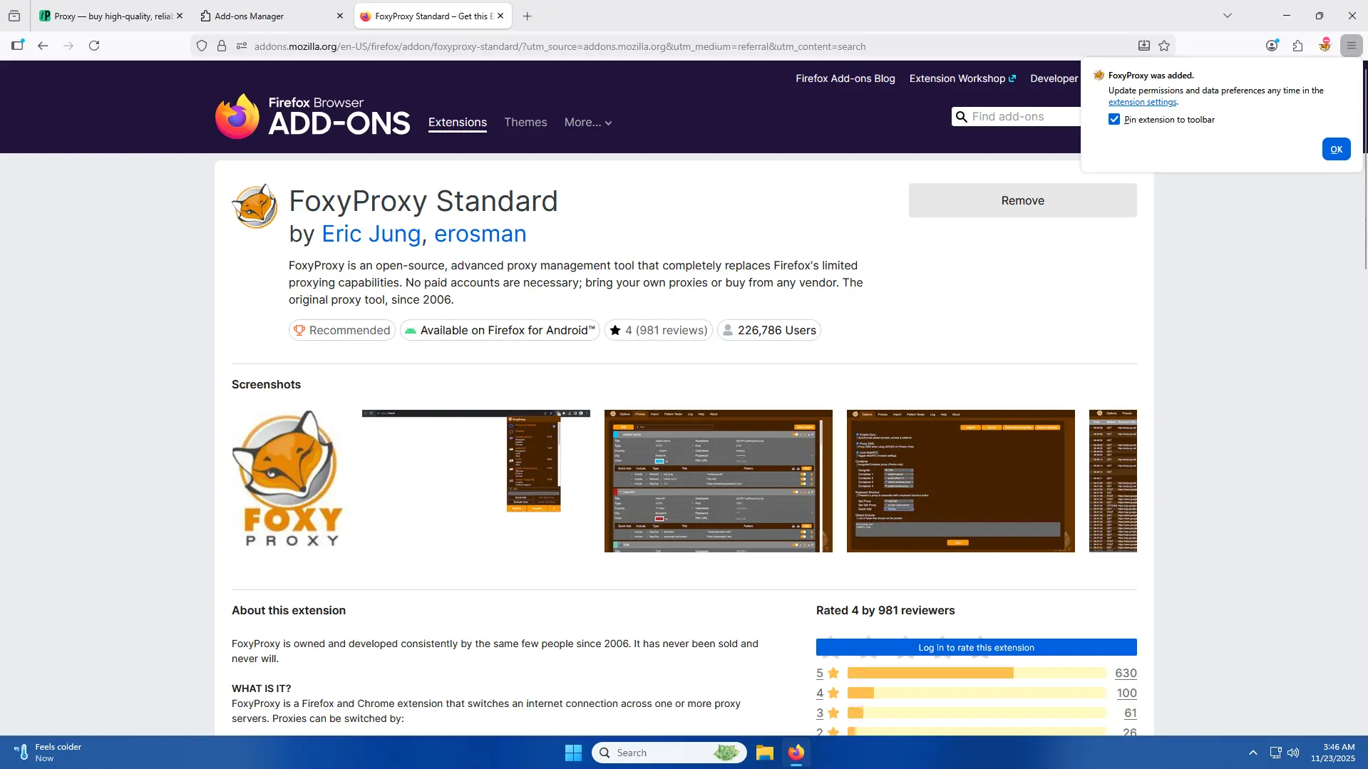Open the proxy list settings screenshot thumbnail

tap(719, 480)
